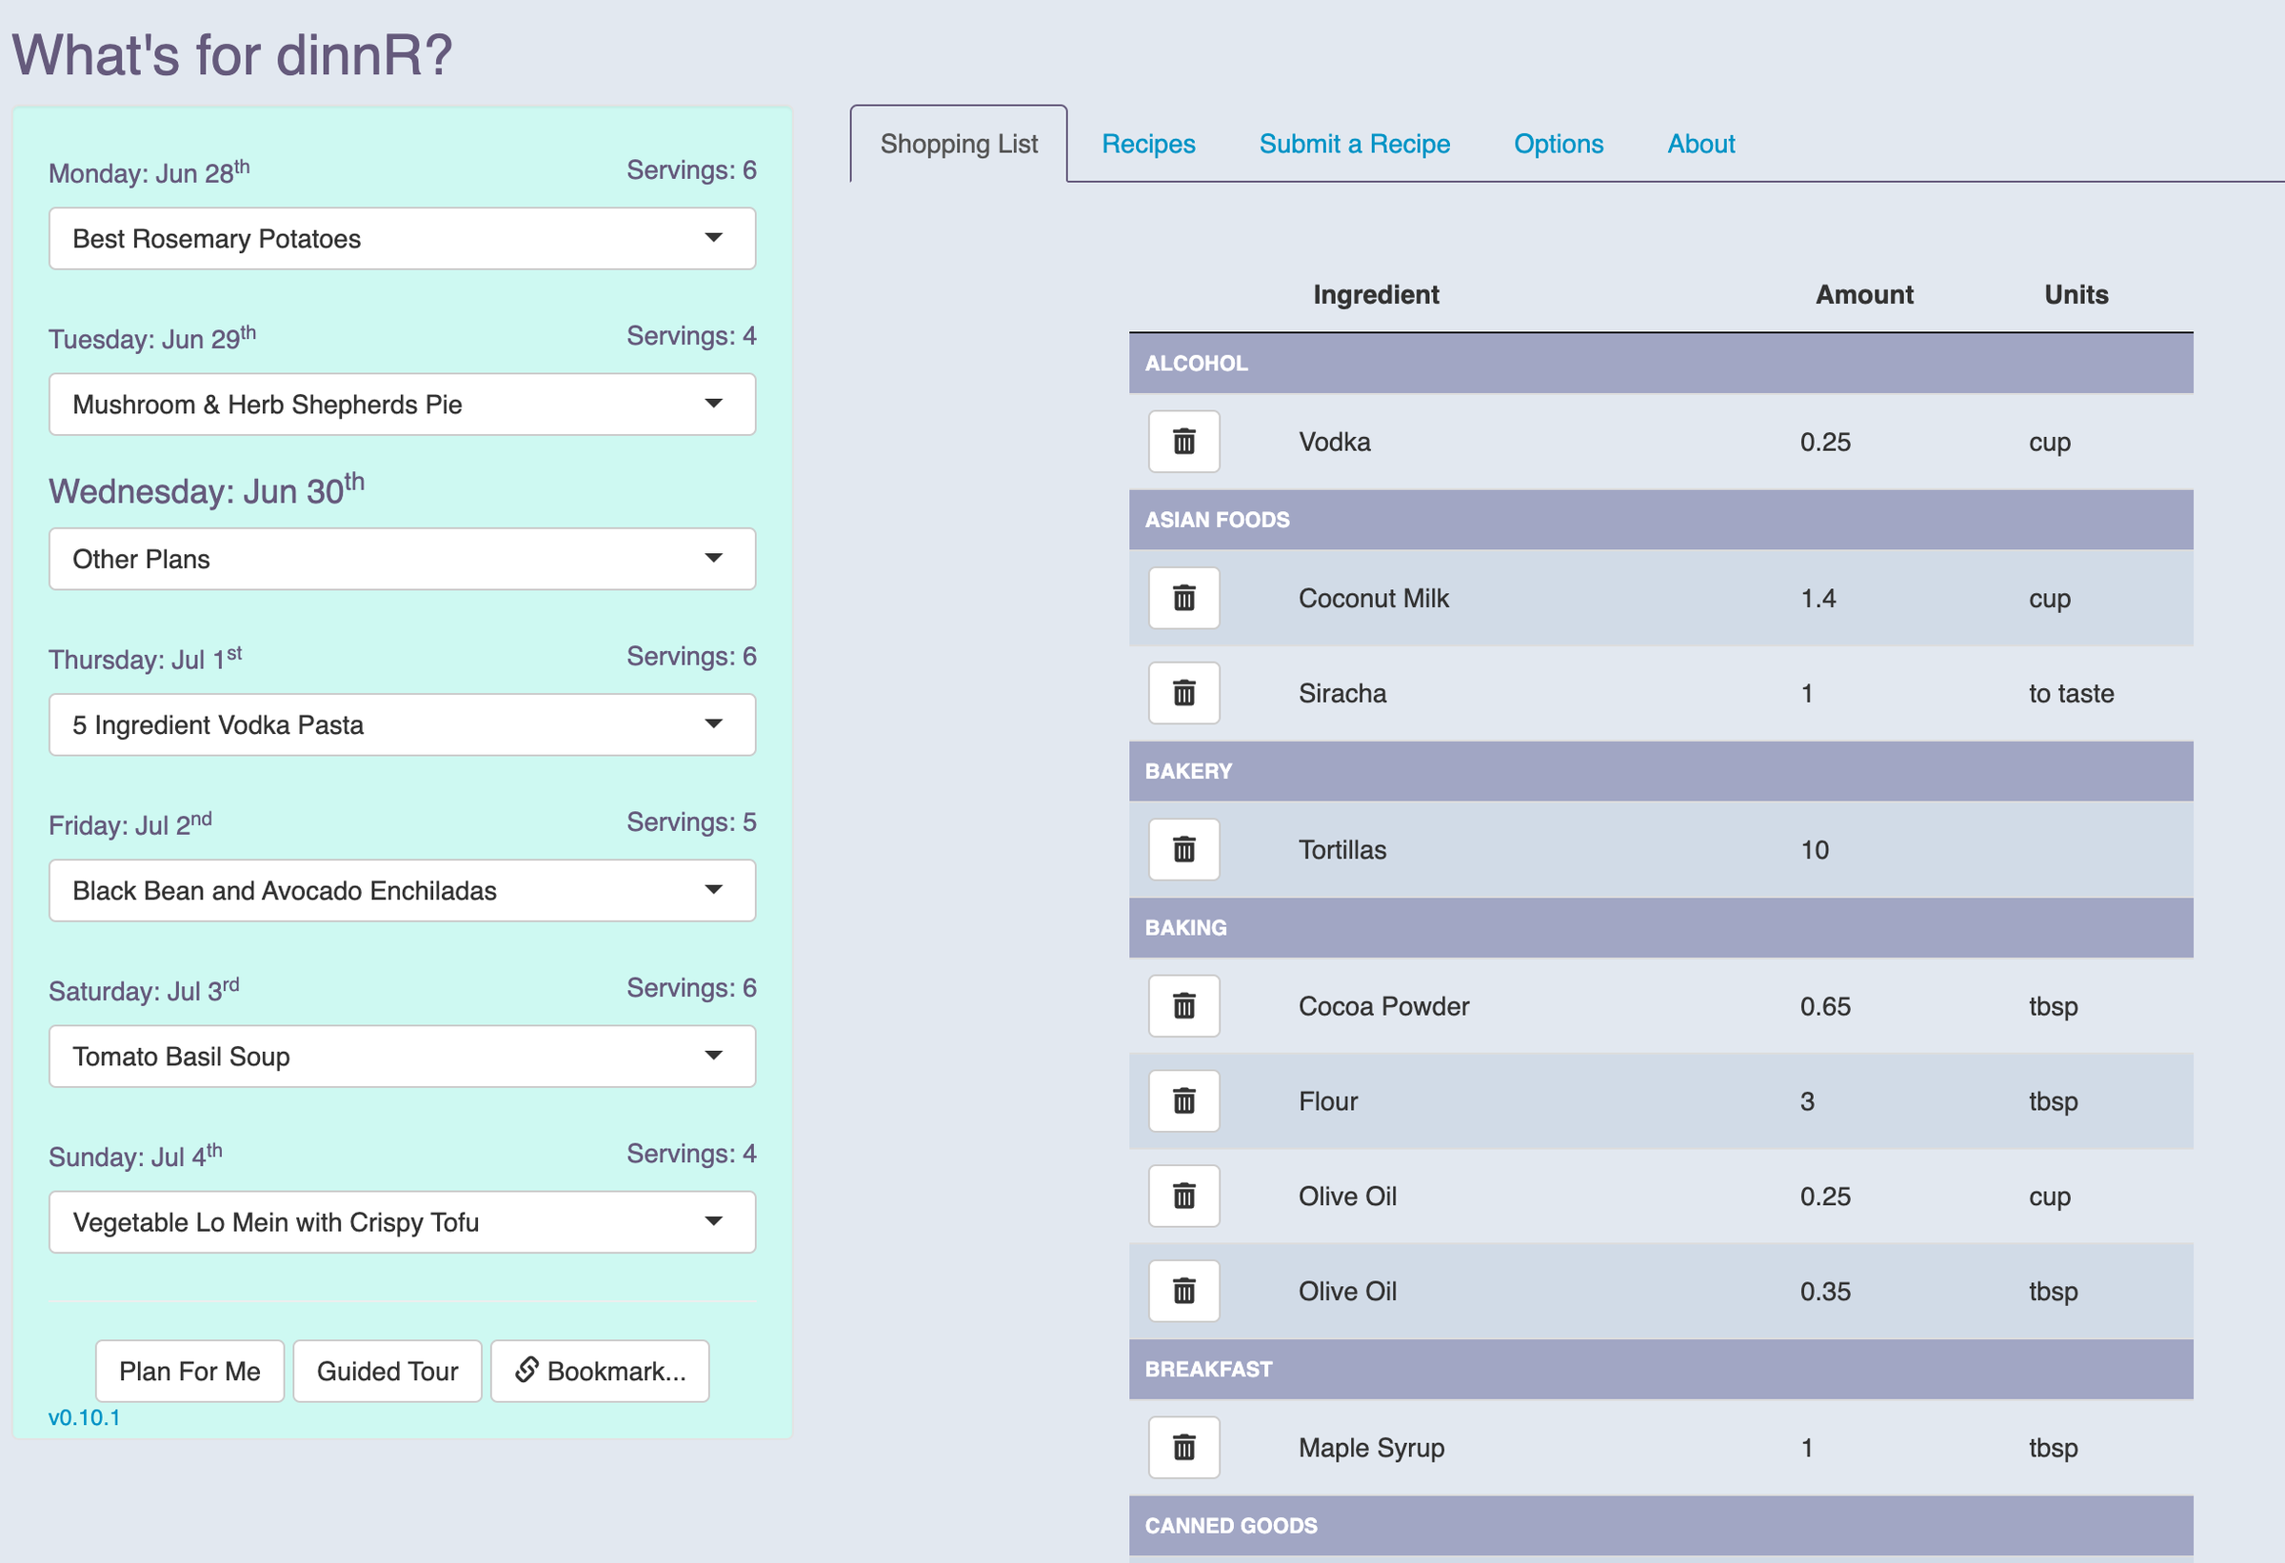Delete the Olive Oil measured in tbsp
The width and height of the screenshot is (2285, 1563).
[x=1183, y=1291]
